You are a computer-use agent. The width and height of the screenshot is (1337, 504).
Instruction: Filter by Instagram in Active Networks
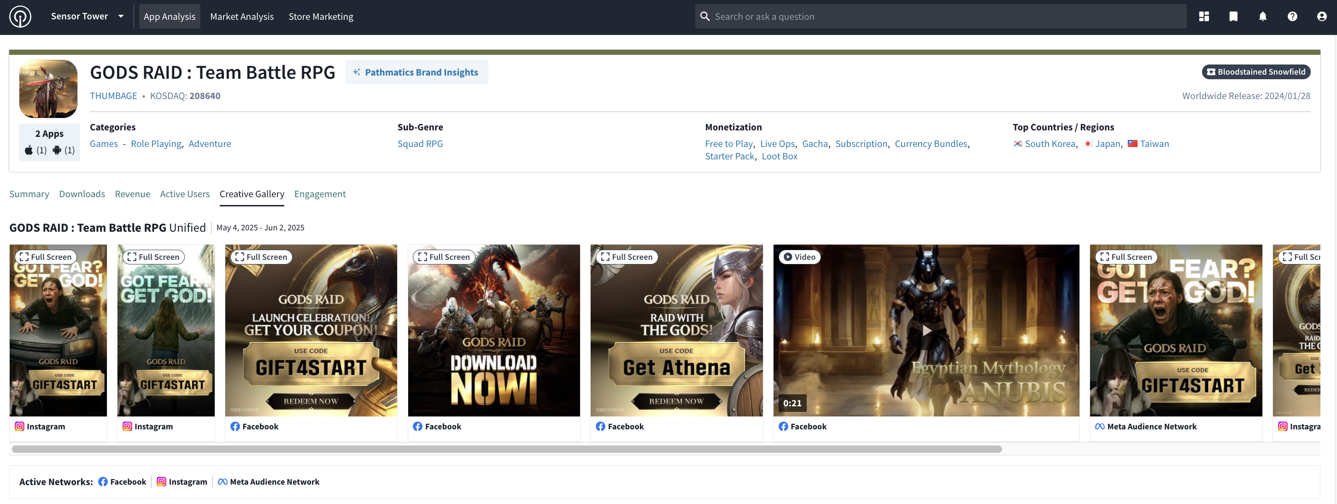coord(182,482)
